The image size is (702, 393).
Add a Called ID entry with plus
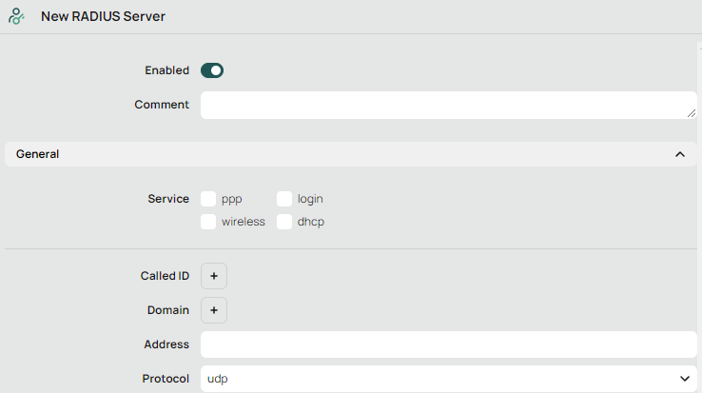click(214, 276)
